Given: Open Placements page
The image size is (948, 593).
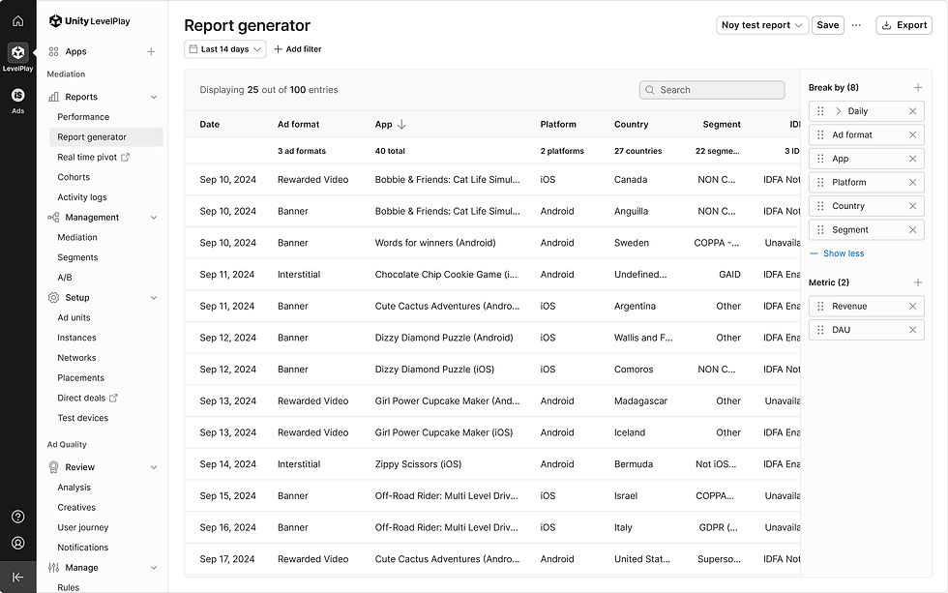Looking at the screenshot, I should 81,378.
